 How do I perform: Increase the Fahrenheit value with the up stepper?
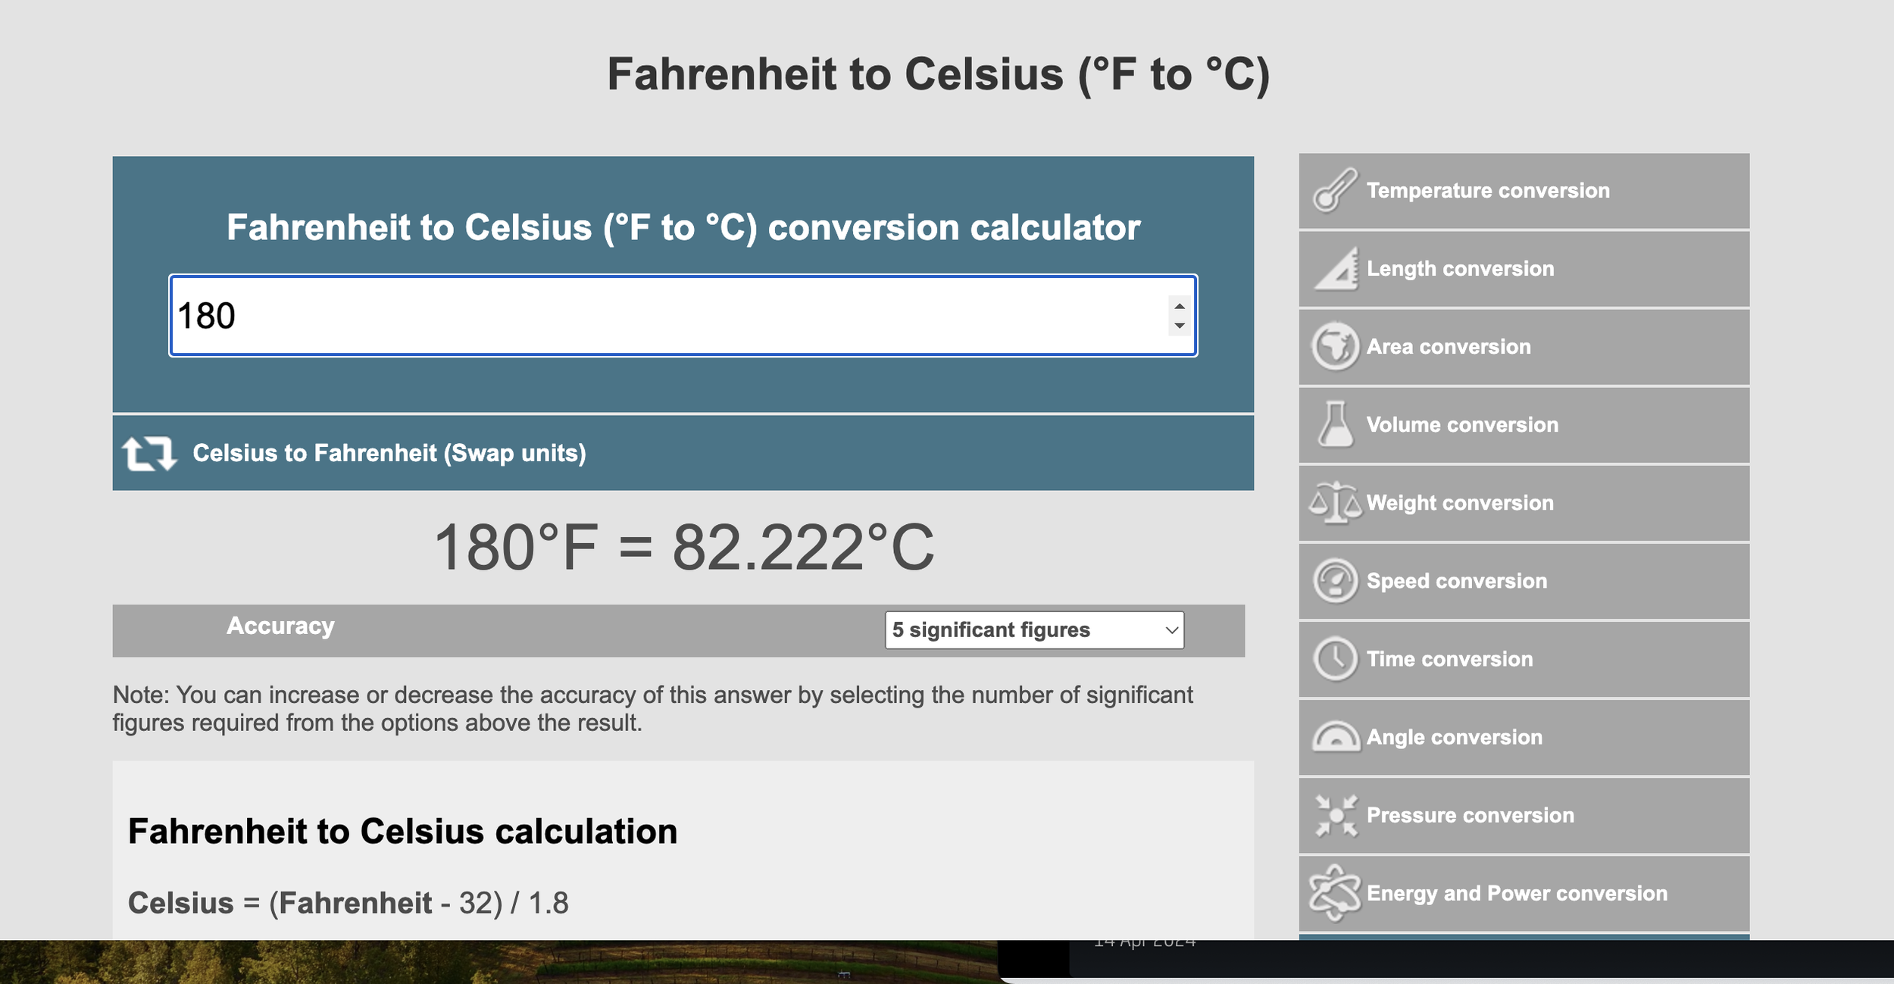coord(1179,307)
